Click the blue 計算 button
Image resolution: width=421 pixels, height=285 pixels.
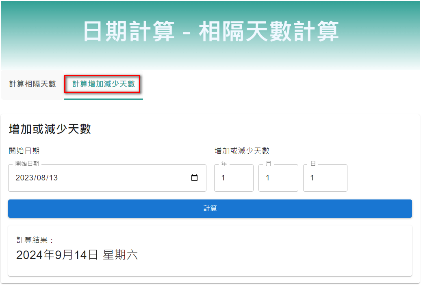coord(210,208)
